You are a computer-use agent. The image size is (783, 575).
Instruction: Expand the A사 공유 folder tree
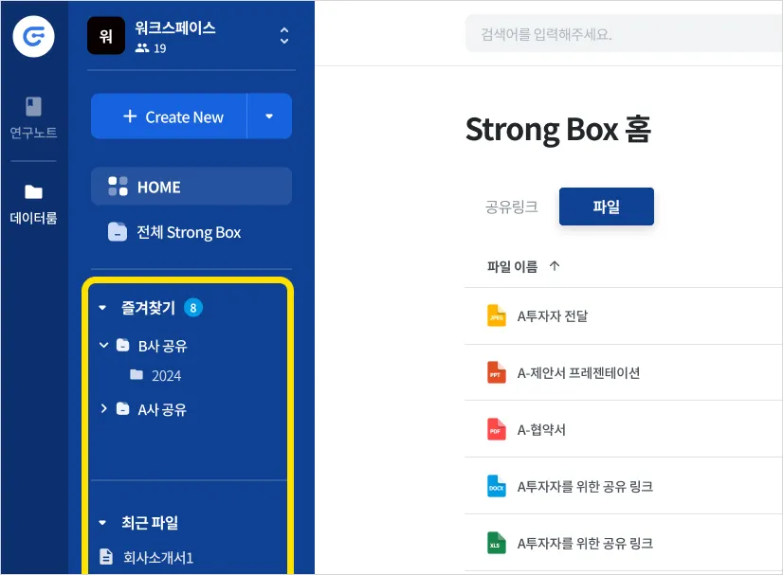[x=103, y=409]
